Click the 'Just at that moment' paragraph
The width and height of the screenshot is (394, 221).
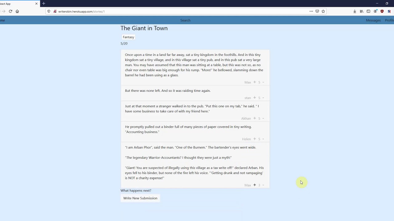[192, 109]
